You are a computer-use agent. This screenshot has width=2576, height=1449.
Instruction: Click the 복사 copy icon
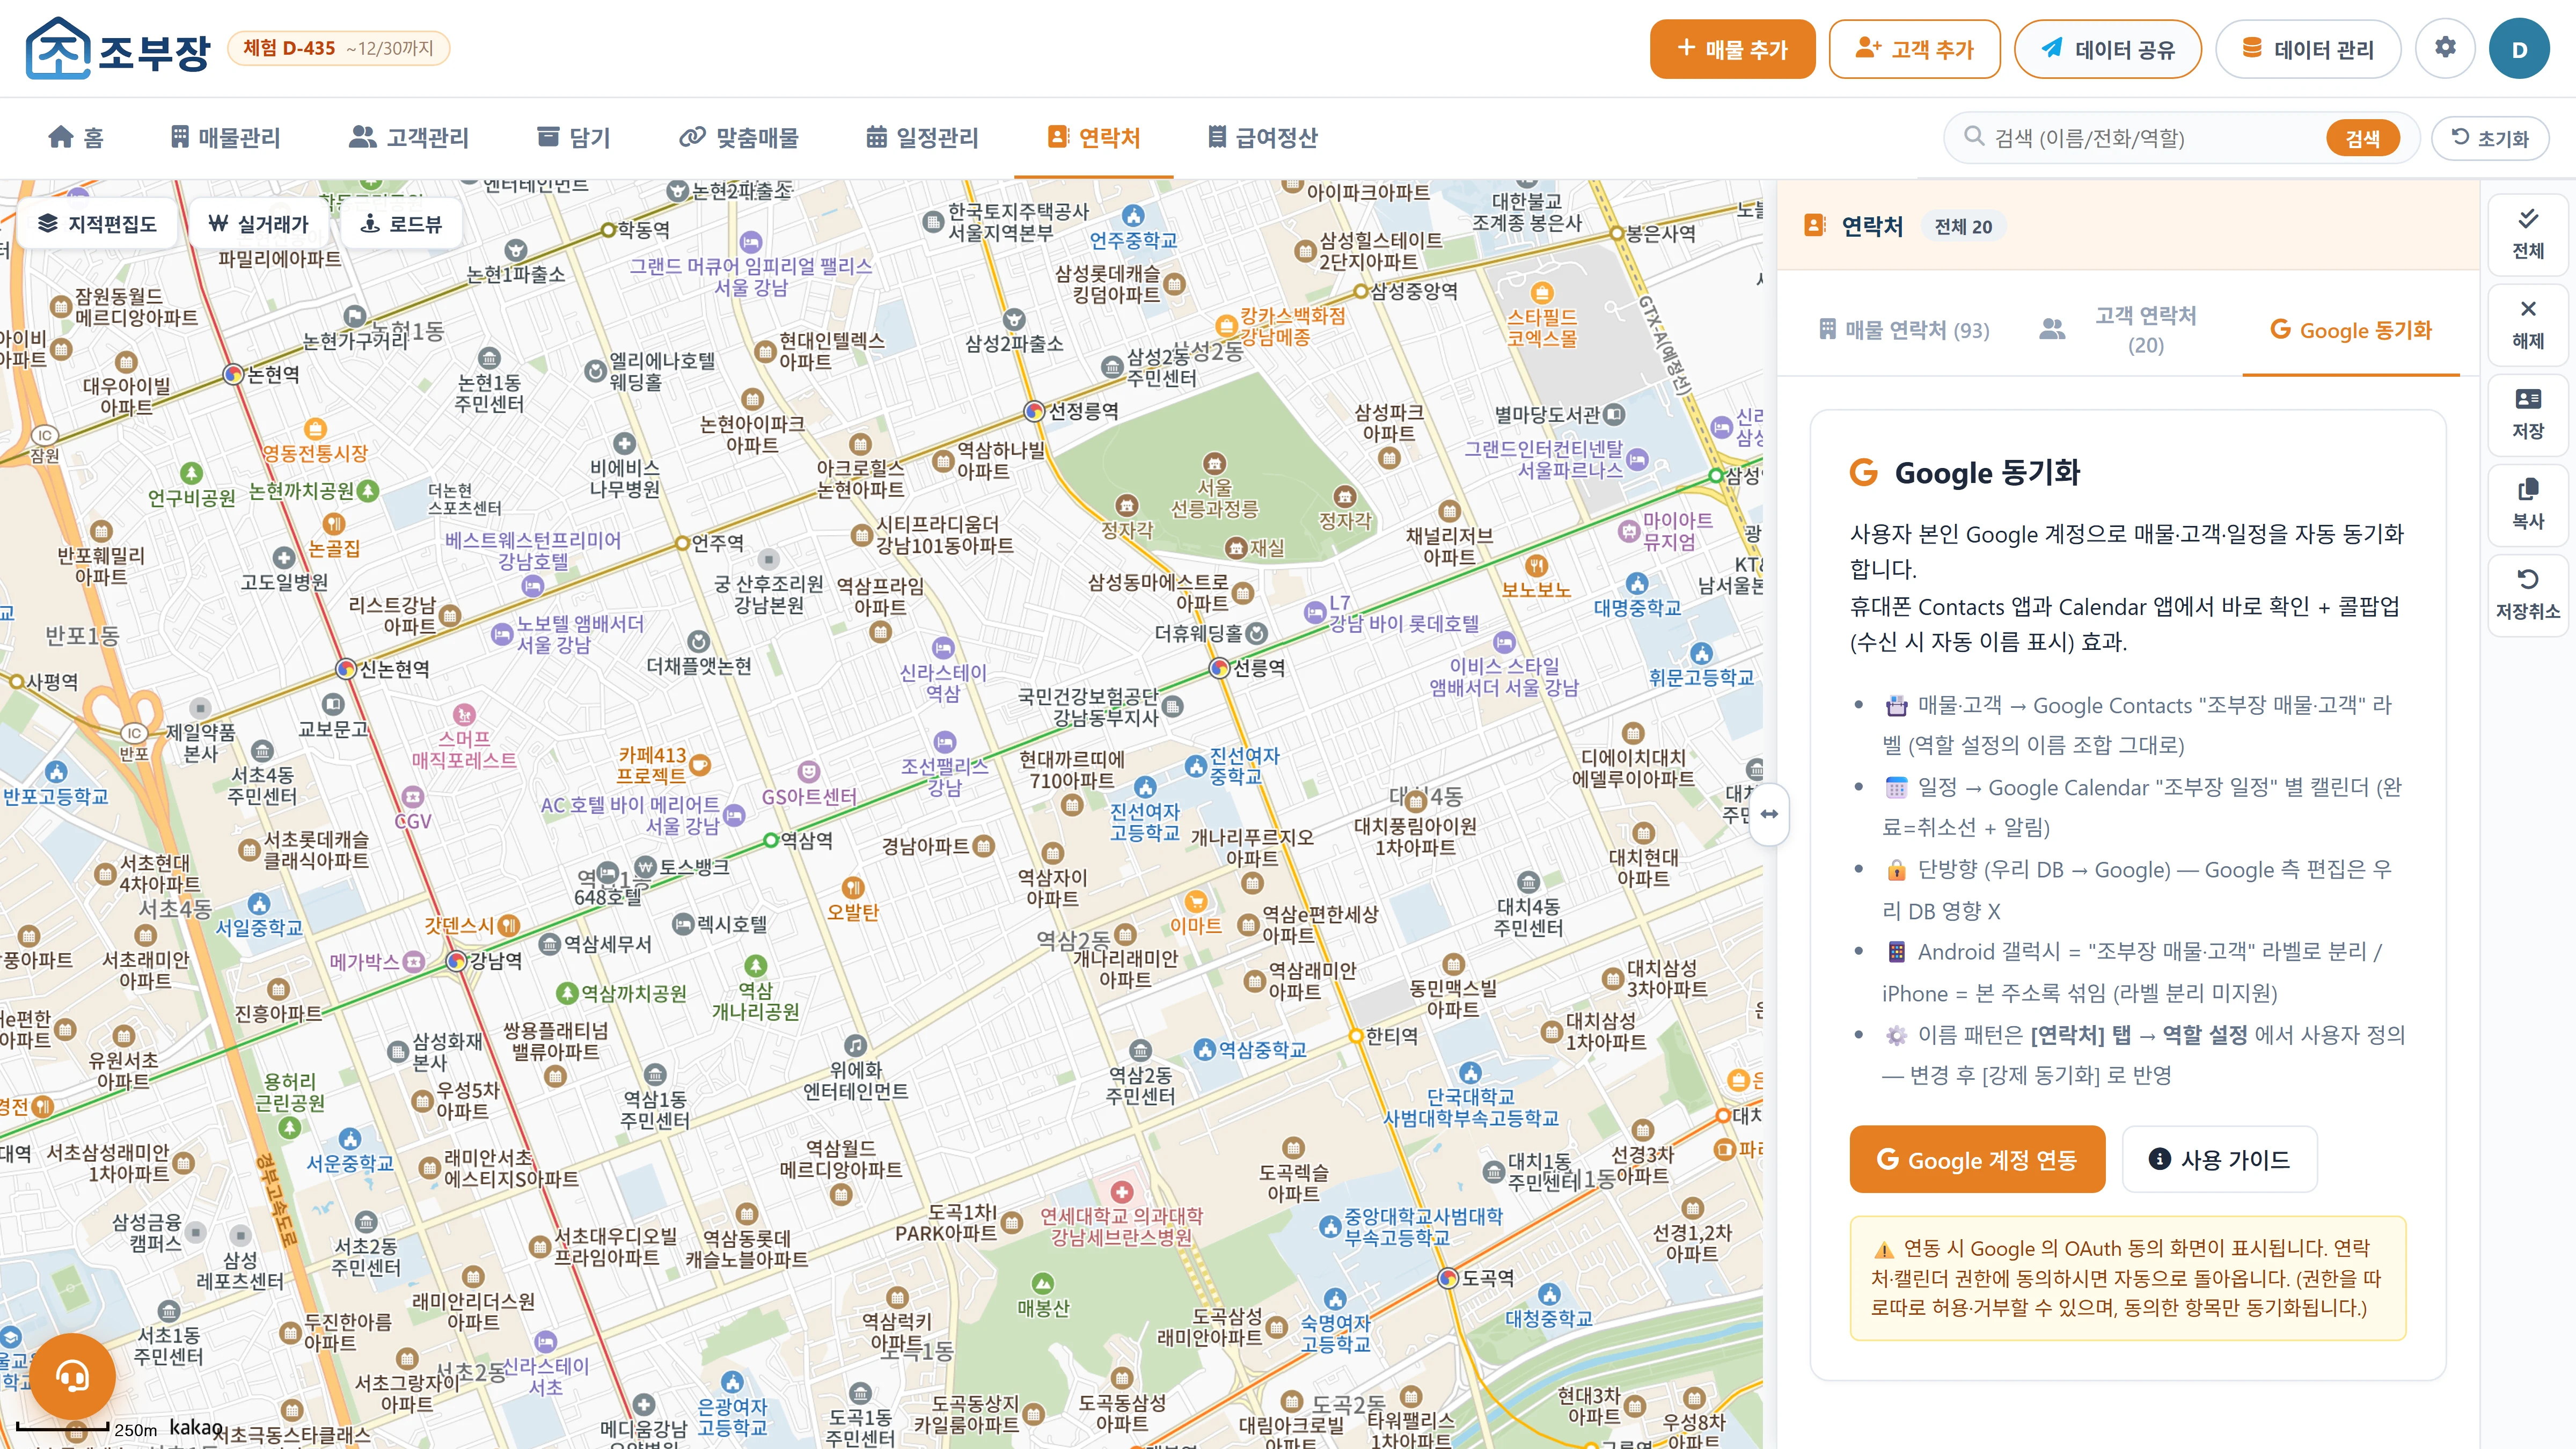2527,504
